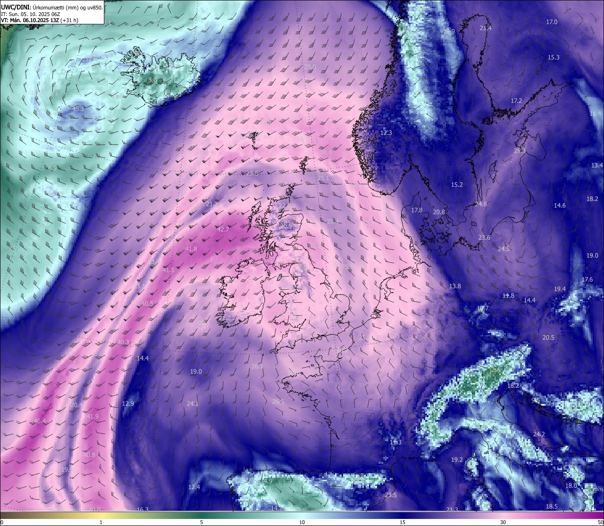Click the map value 13.4
Screen dimensions: 604x526
[597, 165]
